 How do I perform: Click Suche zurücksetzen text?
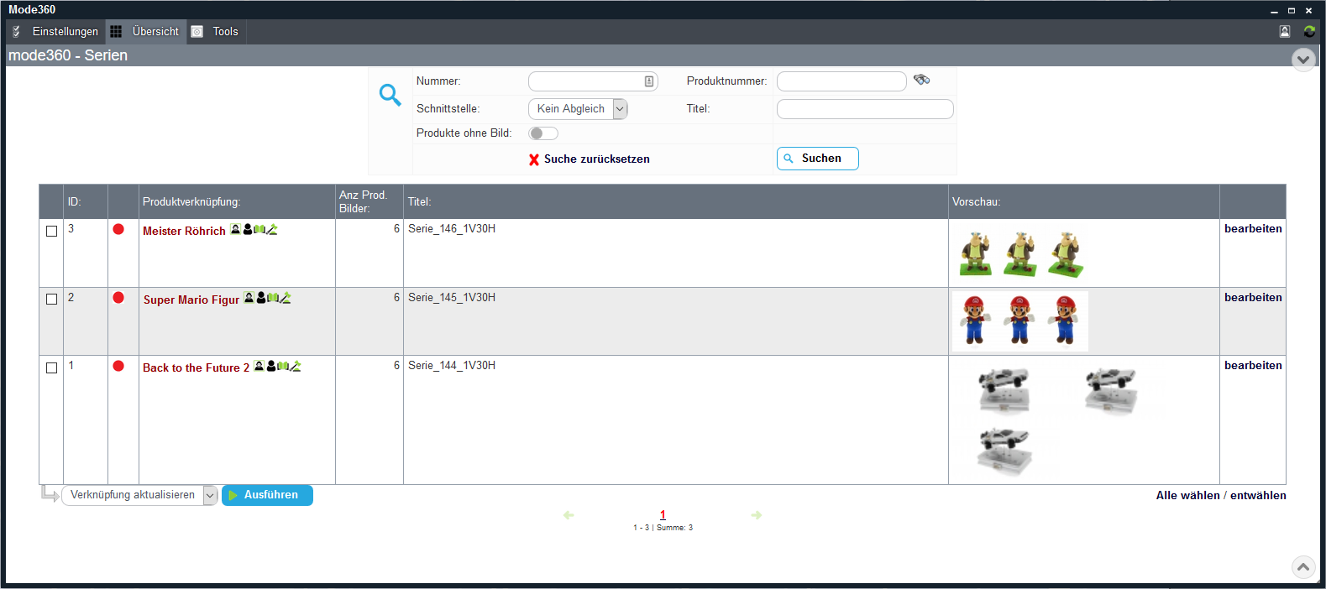coord(597,159)
